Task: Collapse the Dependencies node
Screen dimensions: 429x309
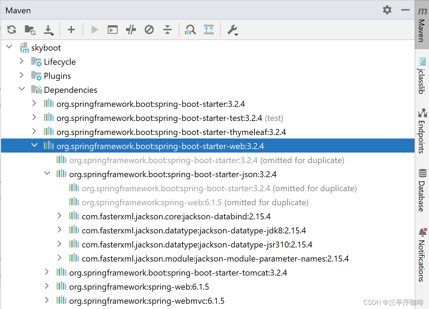Action: pyautogui.click(x=22, y=89)
